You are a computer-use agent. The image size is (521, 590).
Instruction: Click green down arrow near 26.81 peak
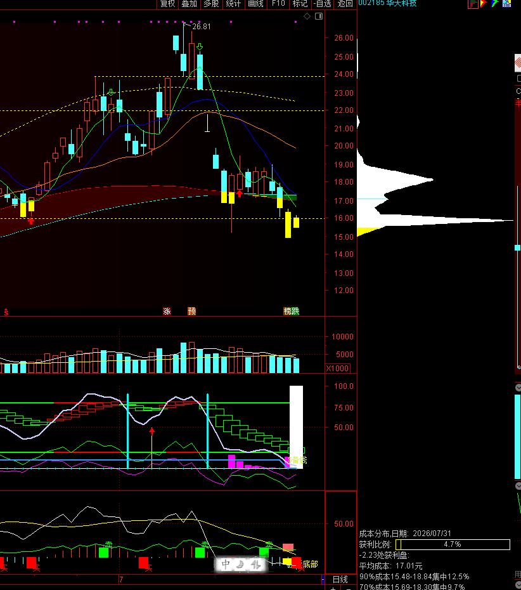200,47
